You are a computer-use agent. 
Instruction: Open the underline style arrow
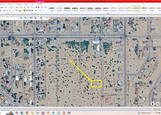click(x=2, y=10)
